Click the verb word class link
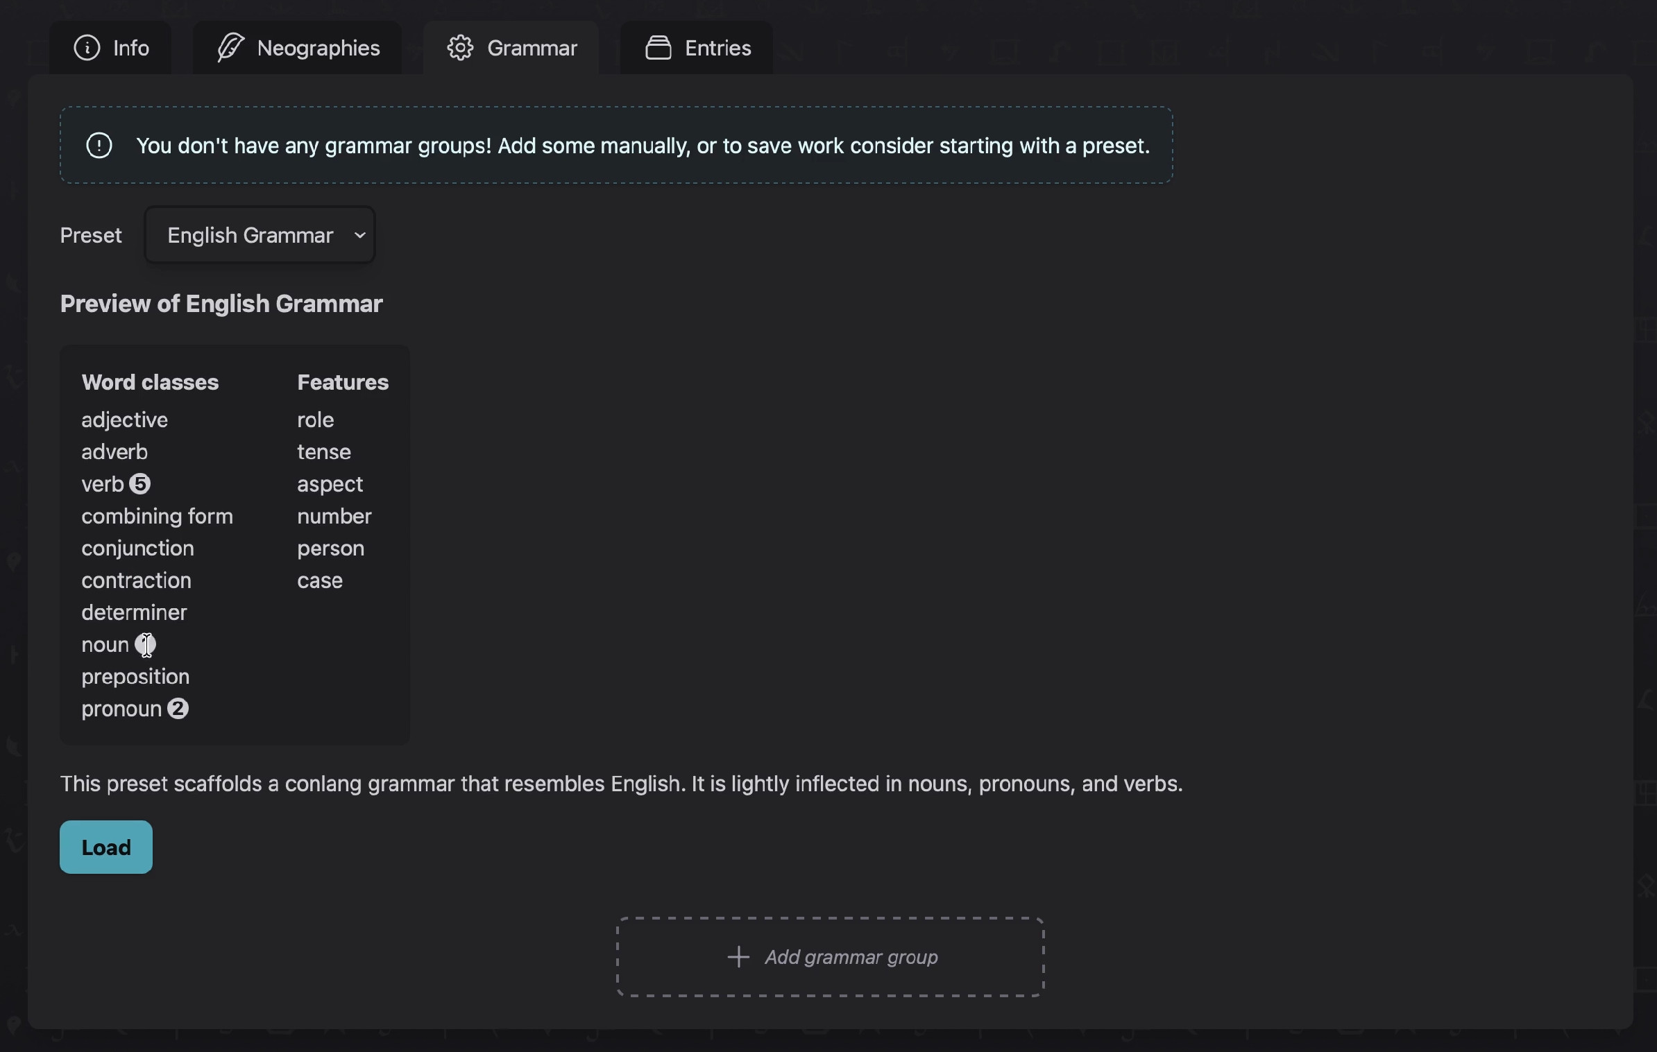 click(101, 484)
